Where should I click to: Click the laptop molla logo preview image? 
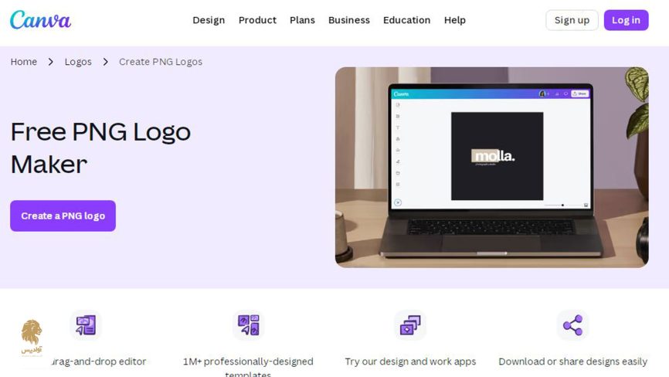(491, 167)
